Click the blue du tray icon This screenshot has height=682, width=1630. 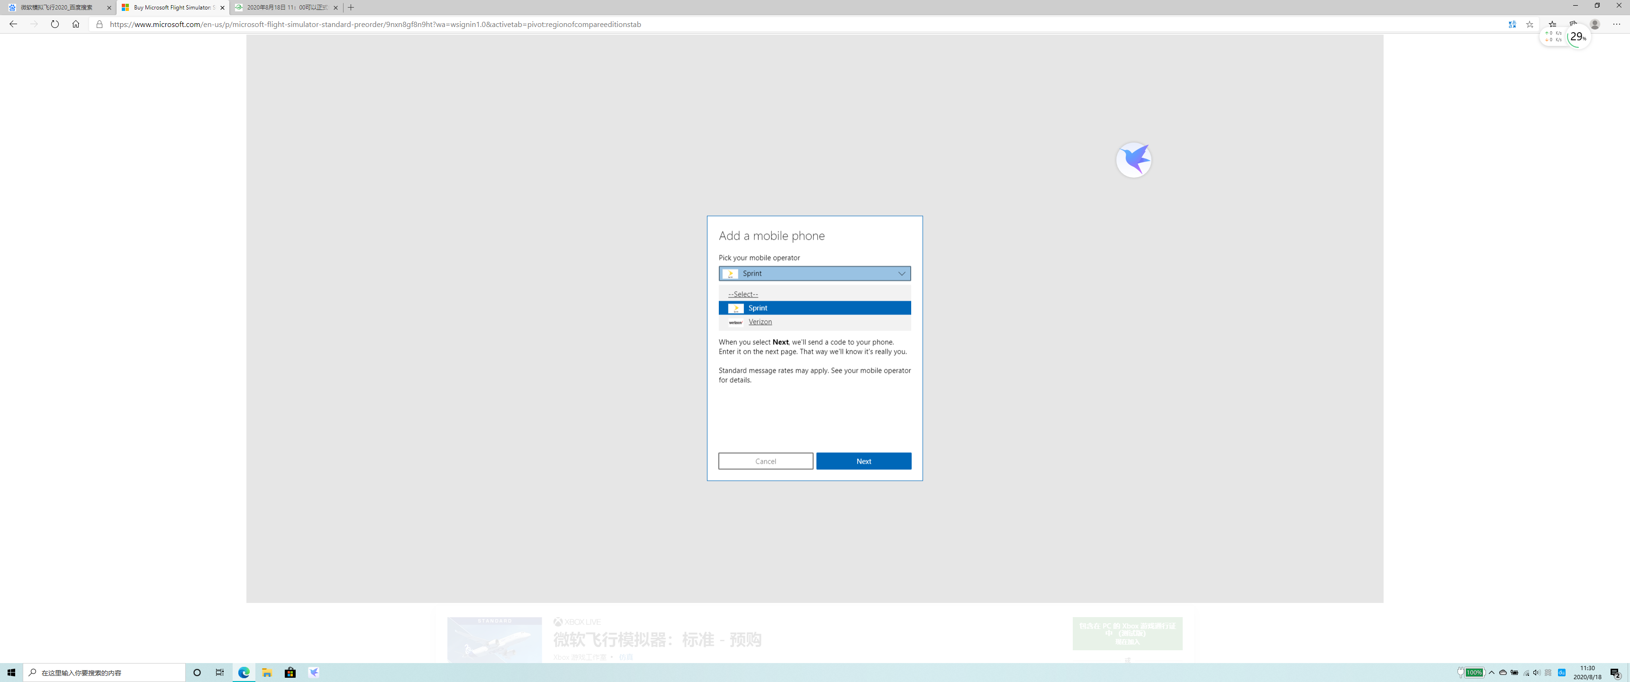pyautogui.click(x=1562, y=673)
